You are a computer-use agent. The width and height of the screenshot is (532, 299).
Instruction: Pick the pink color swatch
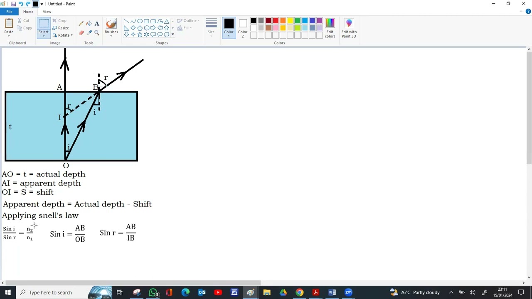tap(276, 28)
